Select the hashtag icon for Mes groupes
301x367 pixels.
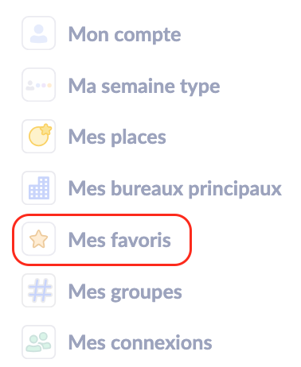[x=39, y=291]
